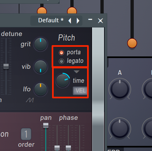Click the knob below the A knob

(120, 128)
